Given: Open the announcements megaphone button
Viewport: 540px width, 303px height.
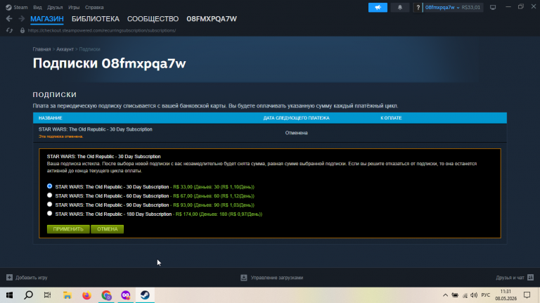Looking at the screenshot, I should coord(378,7).
